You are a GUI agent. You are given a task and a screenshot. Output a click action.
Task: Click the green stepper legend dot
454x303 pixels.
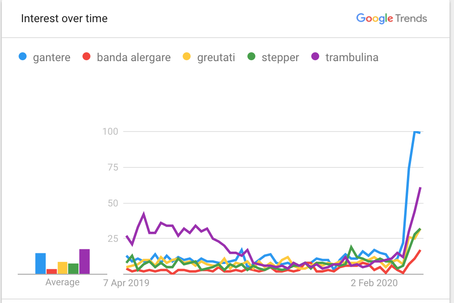point(251,56)
